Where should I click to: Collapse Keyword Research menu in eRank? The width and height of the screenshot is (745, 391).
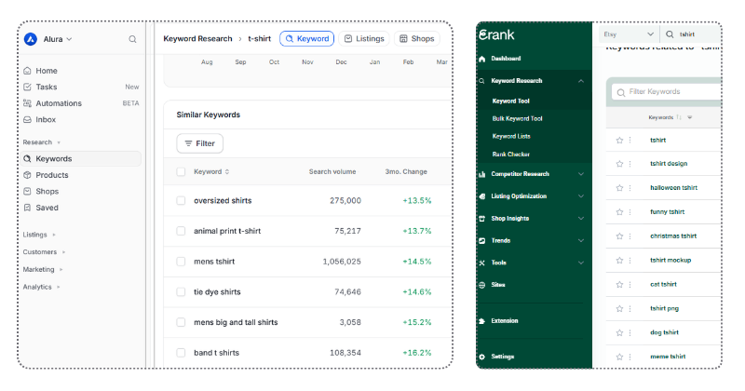tap(581, 81)
